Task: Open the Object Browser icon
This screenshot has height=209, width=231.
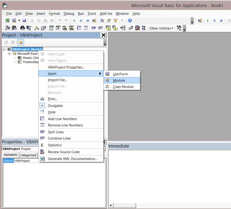Action: (115, 20)
